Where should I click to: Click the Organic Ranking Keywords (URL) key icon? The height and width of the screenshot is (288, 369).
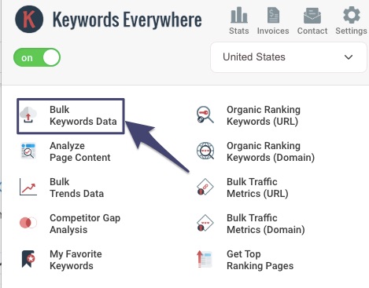coord(205,115)
